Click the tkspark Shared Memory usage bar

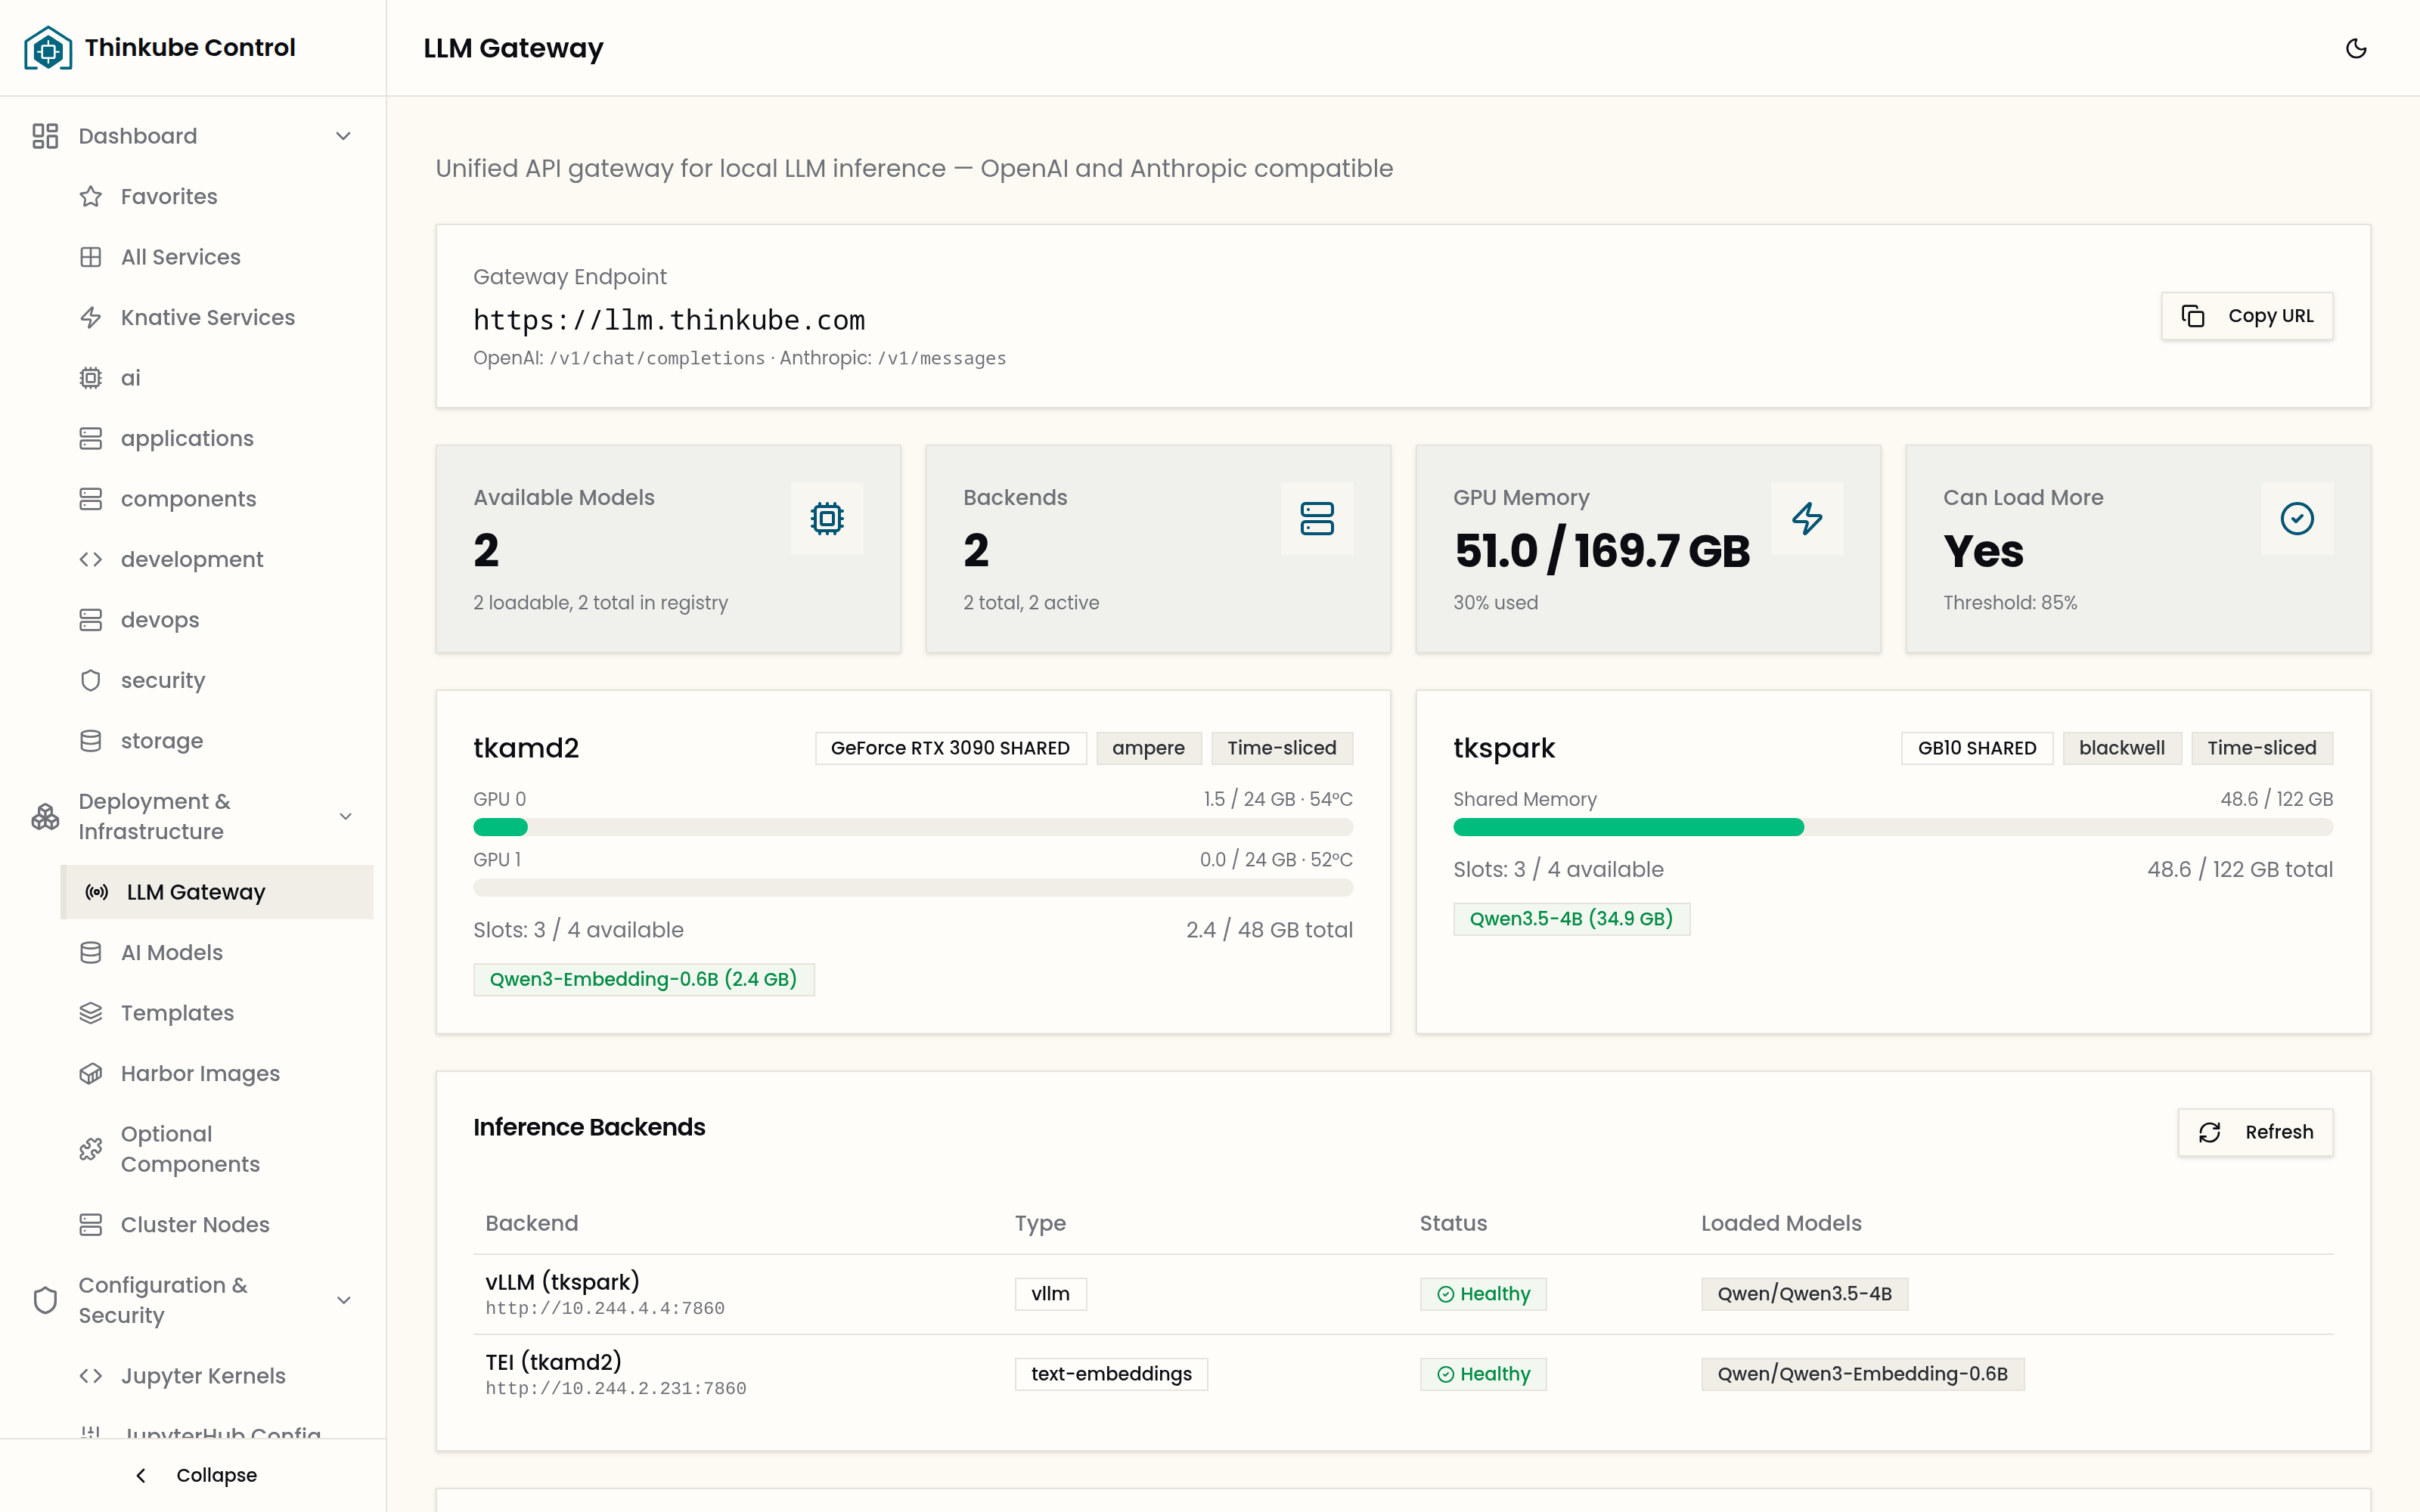pyautogui.click(x=1892, y=827)
